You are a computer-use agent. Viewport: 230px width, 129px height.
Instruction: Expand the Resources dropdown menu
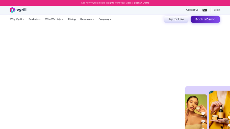[87, 19]
